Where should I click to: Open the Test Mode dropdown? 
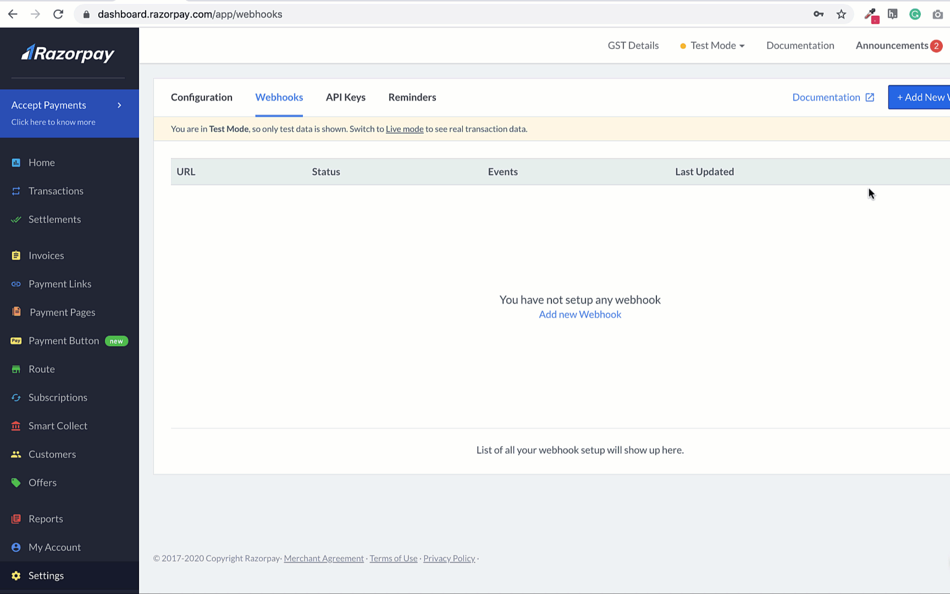[x=712, y=46]
